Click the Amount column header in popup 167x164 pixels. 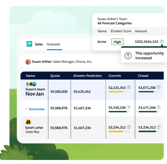point(141,31)
